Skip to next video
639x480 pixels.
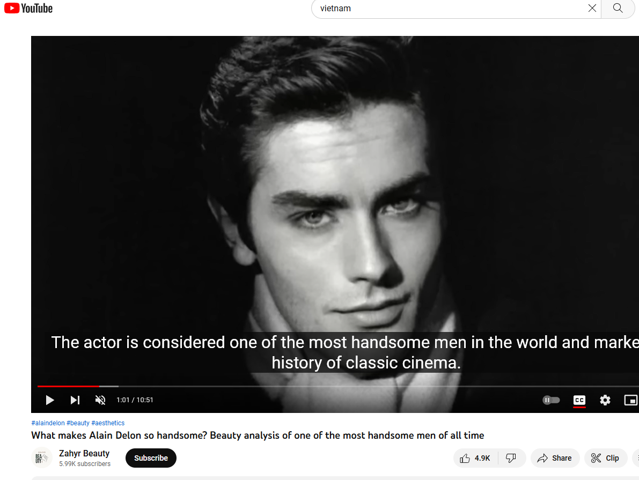click(75, 400)
